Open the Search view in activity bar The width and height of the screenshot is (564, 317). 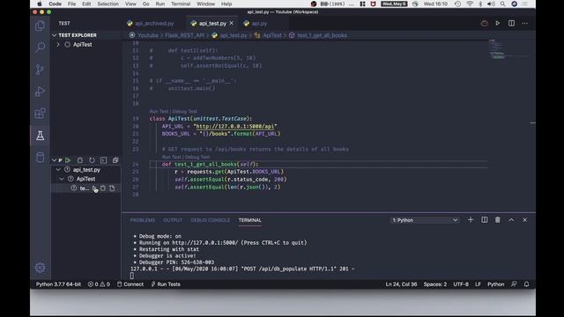(40, 47)
